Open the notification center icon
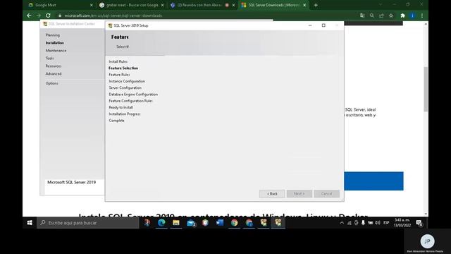This screenshot has width=451, height=254. pos(419,223)
